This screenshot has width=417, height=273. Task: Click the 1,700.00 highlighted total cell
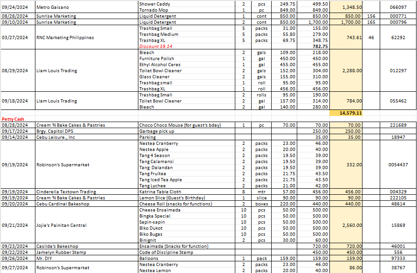pos(346,22)
